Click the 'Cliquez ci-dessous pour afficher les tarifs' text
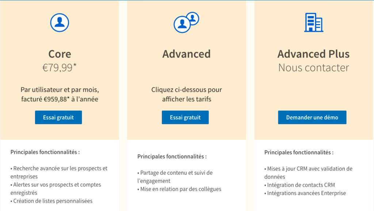374x211 pixels. coord(186,94)
